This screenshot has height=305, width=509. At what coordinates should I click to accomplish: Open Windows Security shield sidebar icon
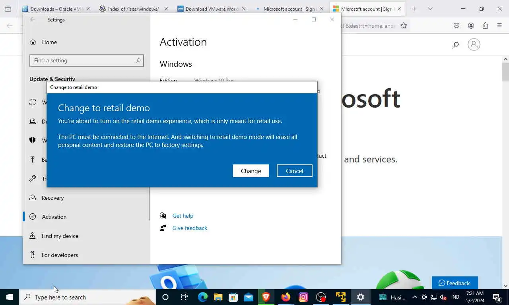[33, 140]
